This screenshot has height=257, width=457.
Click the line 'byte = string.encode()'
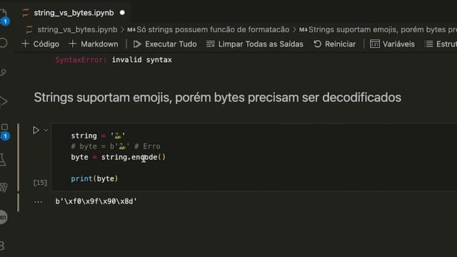coord(118,157)
